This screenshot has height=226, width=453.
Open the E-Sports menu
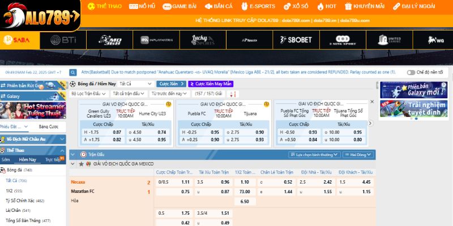pyautogui.click(x=258, y=6)
